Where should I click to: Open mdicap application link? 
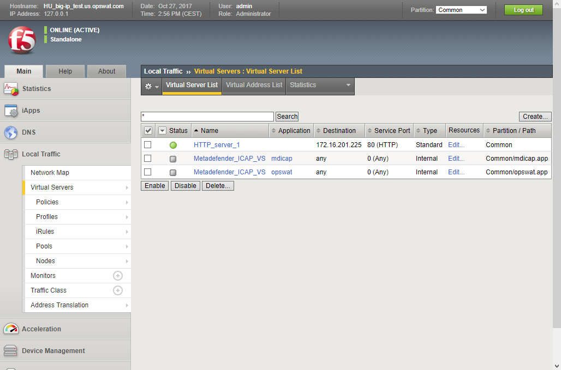point(282,159)
